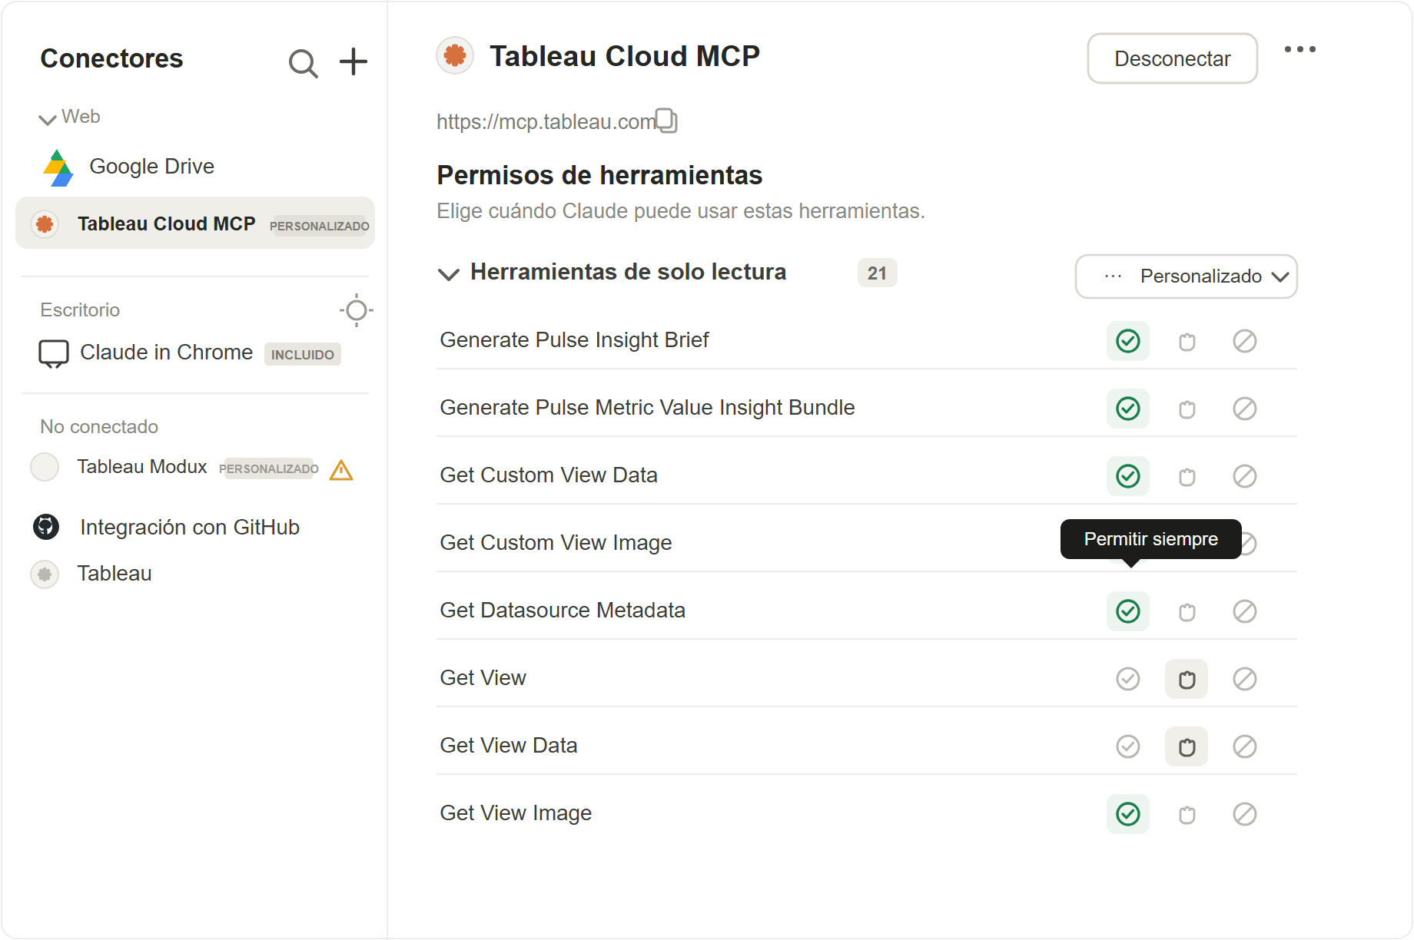Screen dimensions: 1414x940
Task: Open the Personalizado permission dropdown
Action: (x=1186, y=276)
